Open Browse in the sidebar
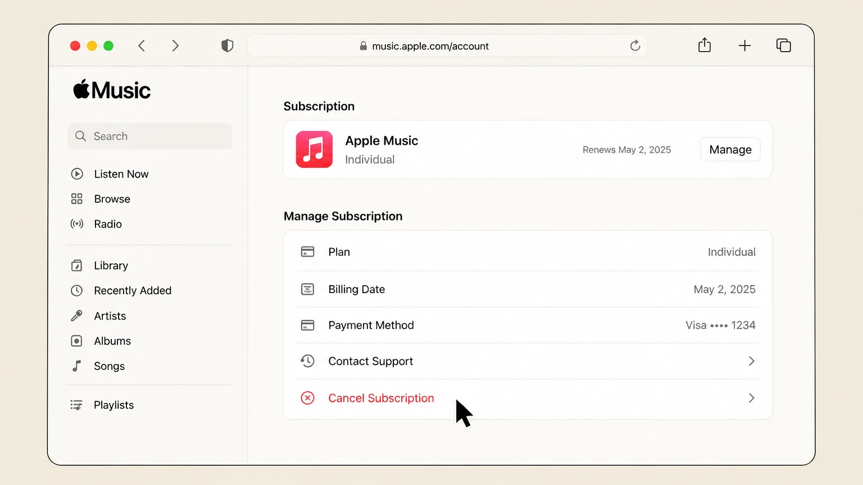Screen dimensions: 863x485 (112, 199)
